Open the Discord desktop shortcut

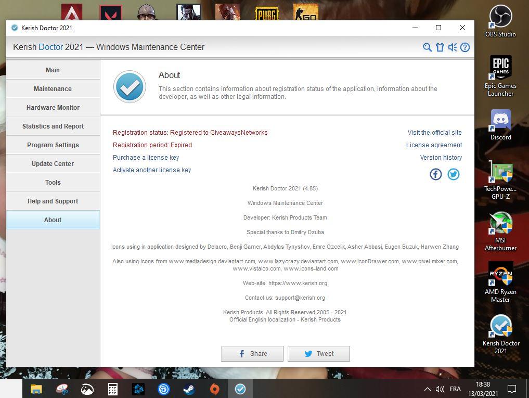click(x=501, y=125)
